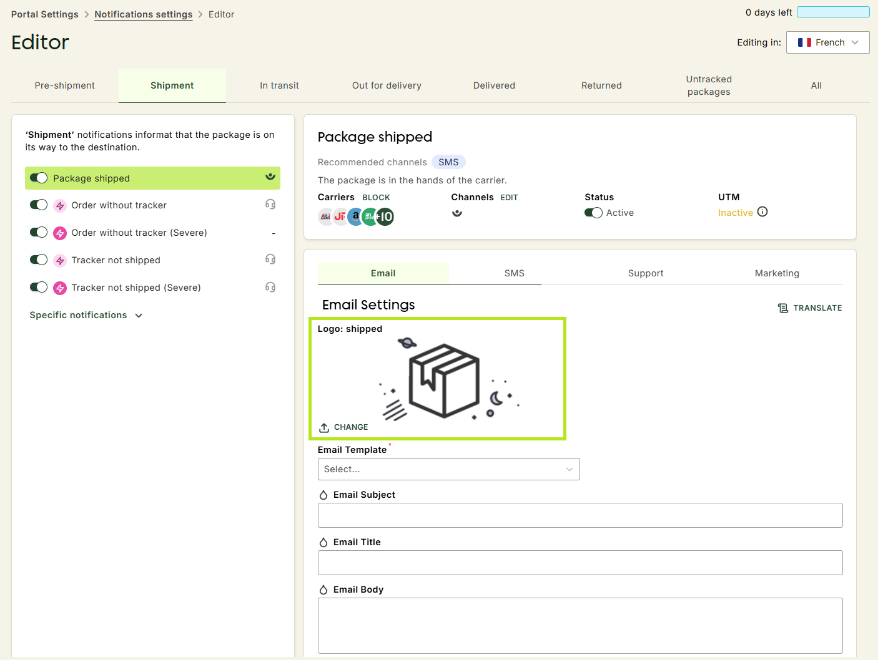Expand Specific notifications section
Screen dimensions: 878x660
(x=86, y=315)
